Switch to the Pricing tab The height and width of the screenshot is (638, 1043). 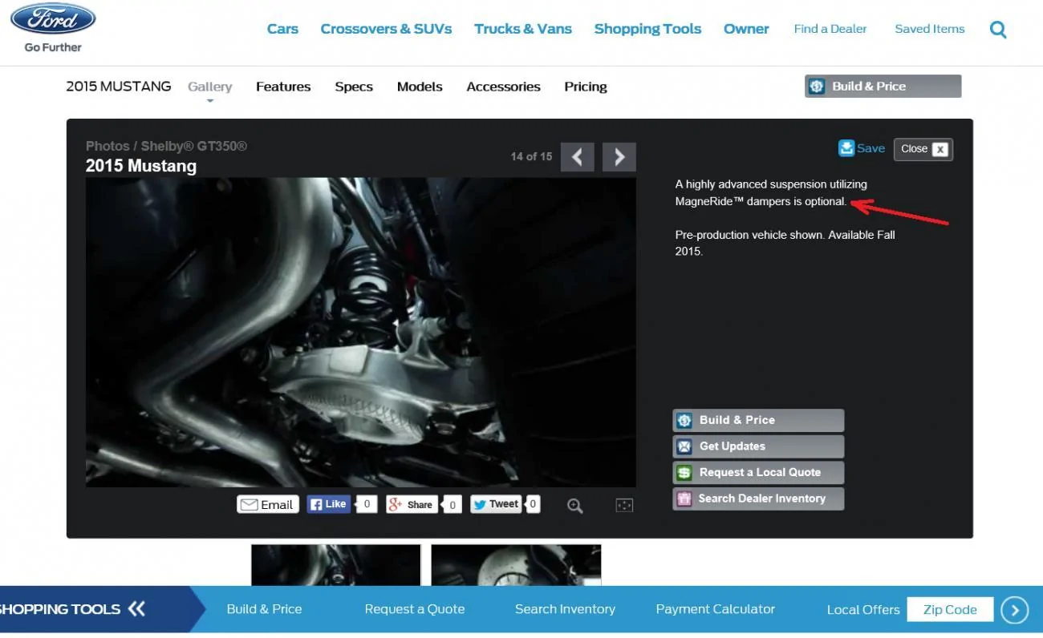(x=586, y=87)
